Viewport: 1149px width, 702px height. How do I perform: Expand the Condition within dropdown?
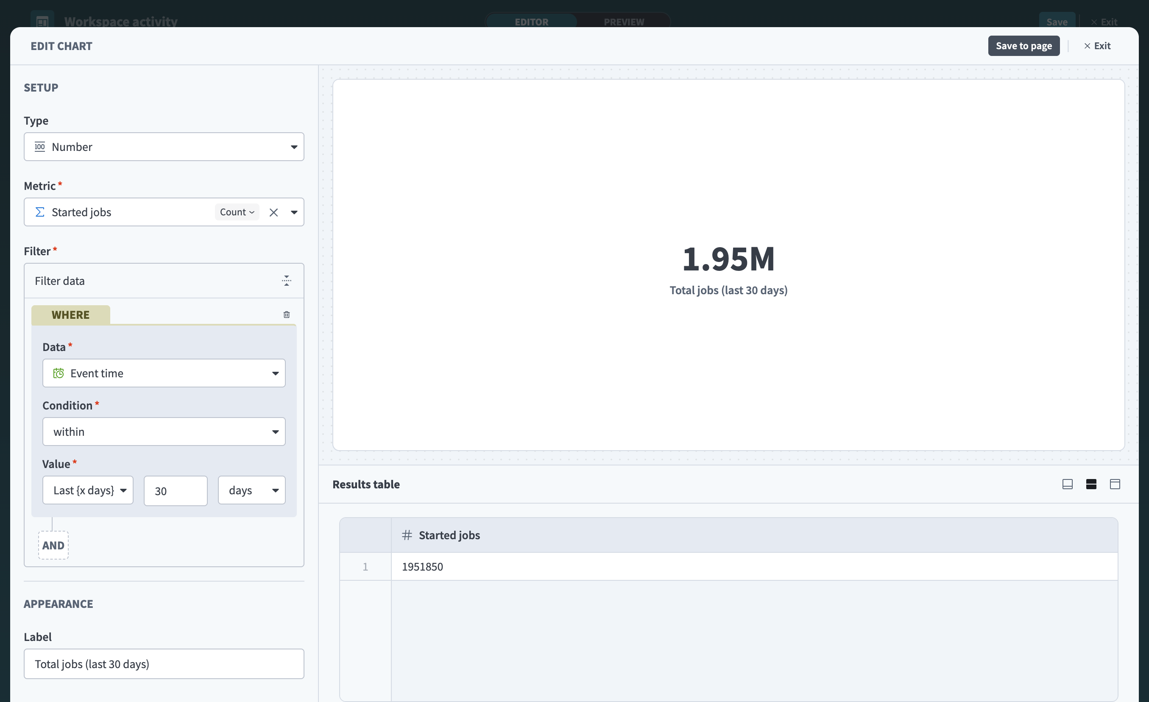coord(164,432)
